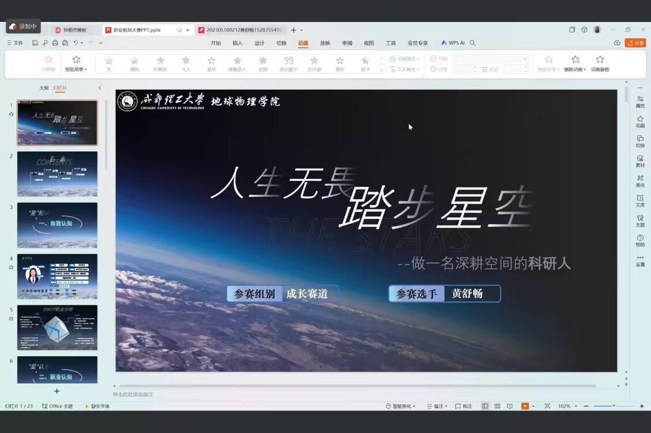Open the WPS AI search magnifier icon
Image resolution: width=651 pixels, height=433 pixels.
coord(473,43)
